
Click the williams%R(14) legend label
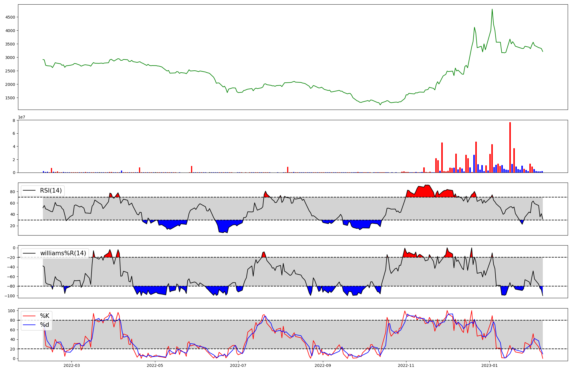[63, 253]
